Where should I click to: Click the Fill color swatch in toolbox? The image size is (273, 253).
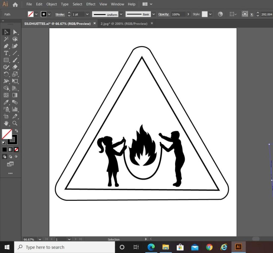tap(7, 134)
